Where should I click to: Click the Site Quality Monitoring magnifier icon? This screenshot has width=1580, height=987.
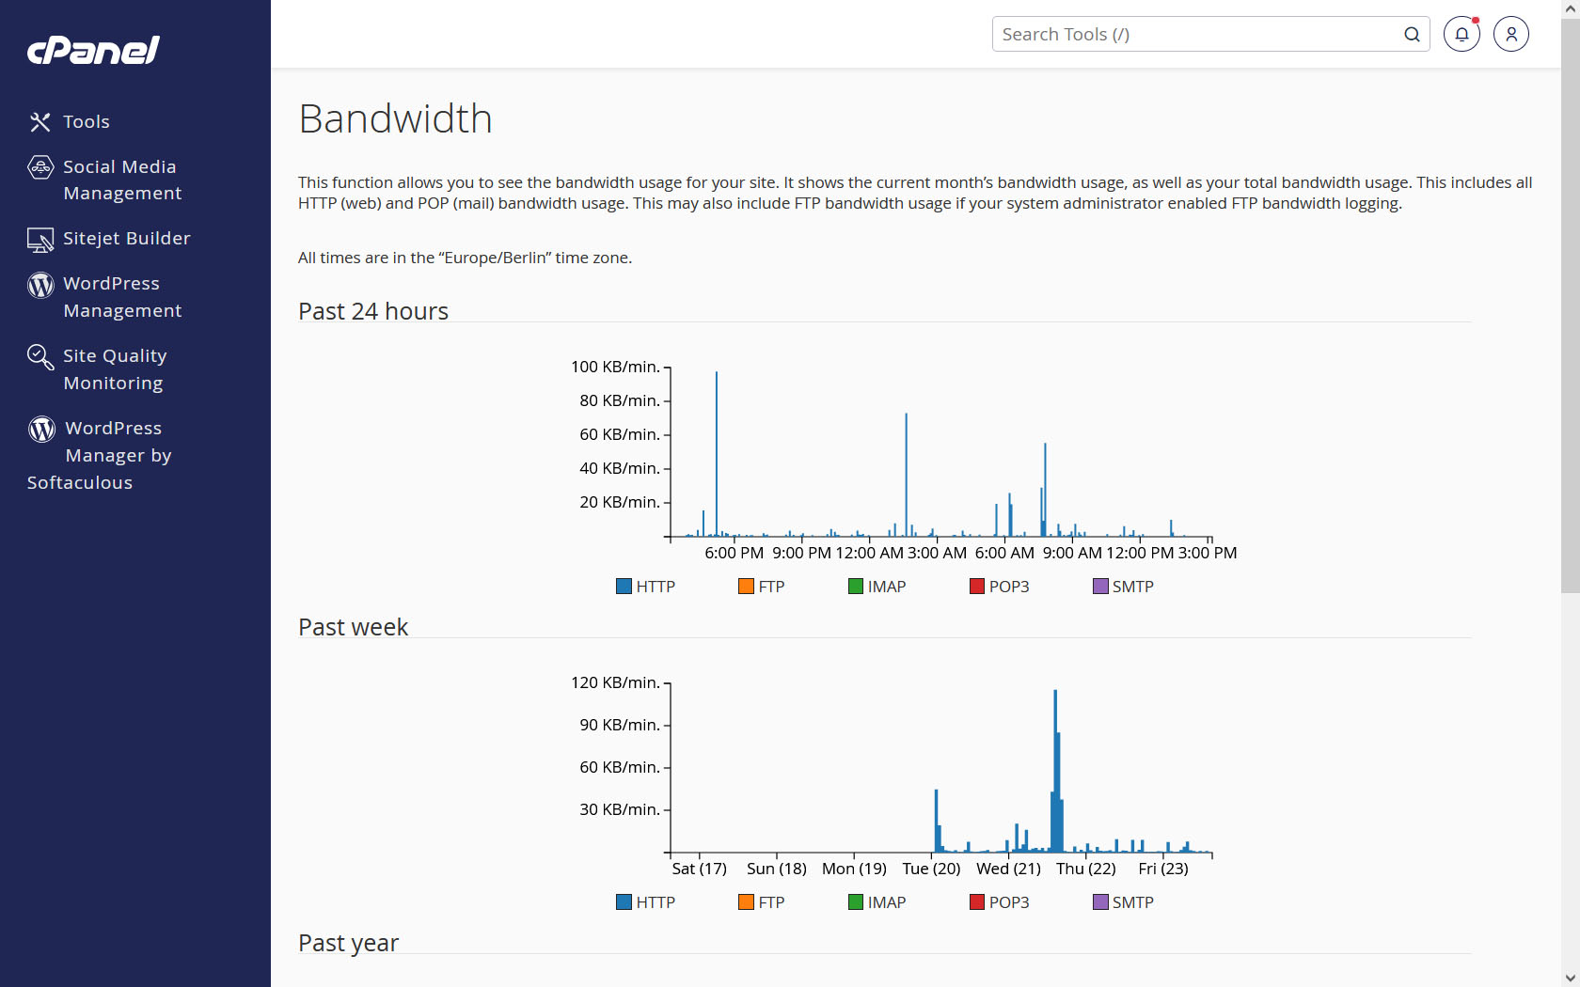tap(40, 356)
